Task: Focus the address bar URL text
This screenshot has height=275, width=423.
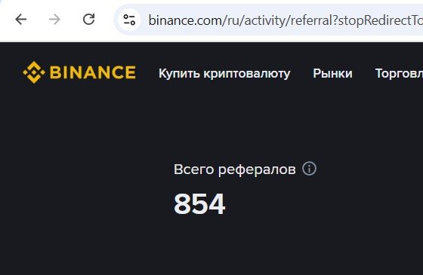Action: (x=286, y=20)
